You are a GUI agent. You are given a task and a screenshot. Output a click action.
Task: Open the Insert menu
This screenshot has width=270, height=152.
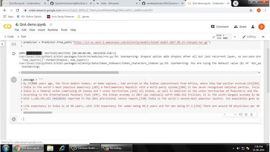(x=41, y=30)
